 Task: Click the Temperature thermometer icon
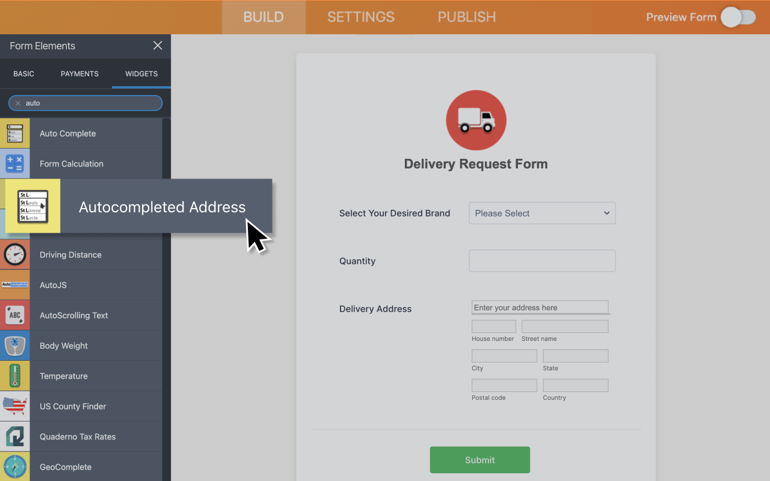click(x=14, y=375)
